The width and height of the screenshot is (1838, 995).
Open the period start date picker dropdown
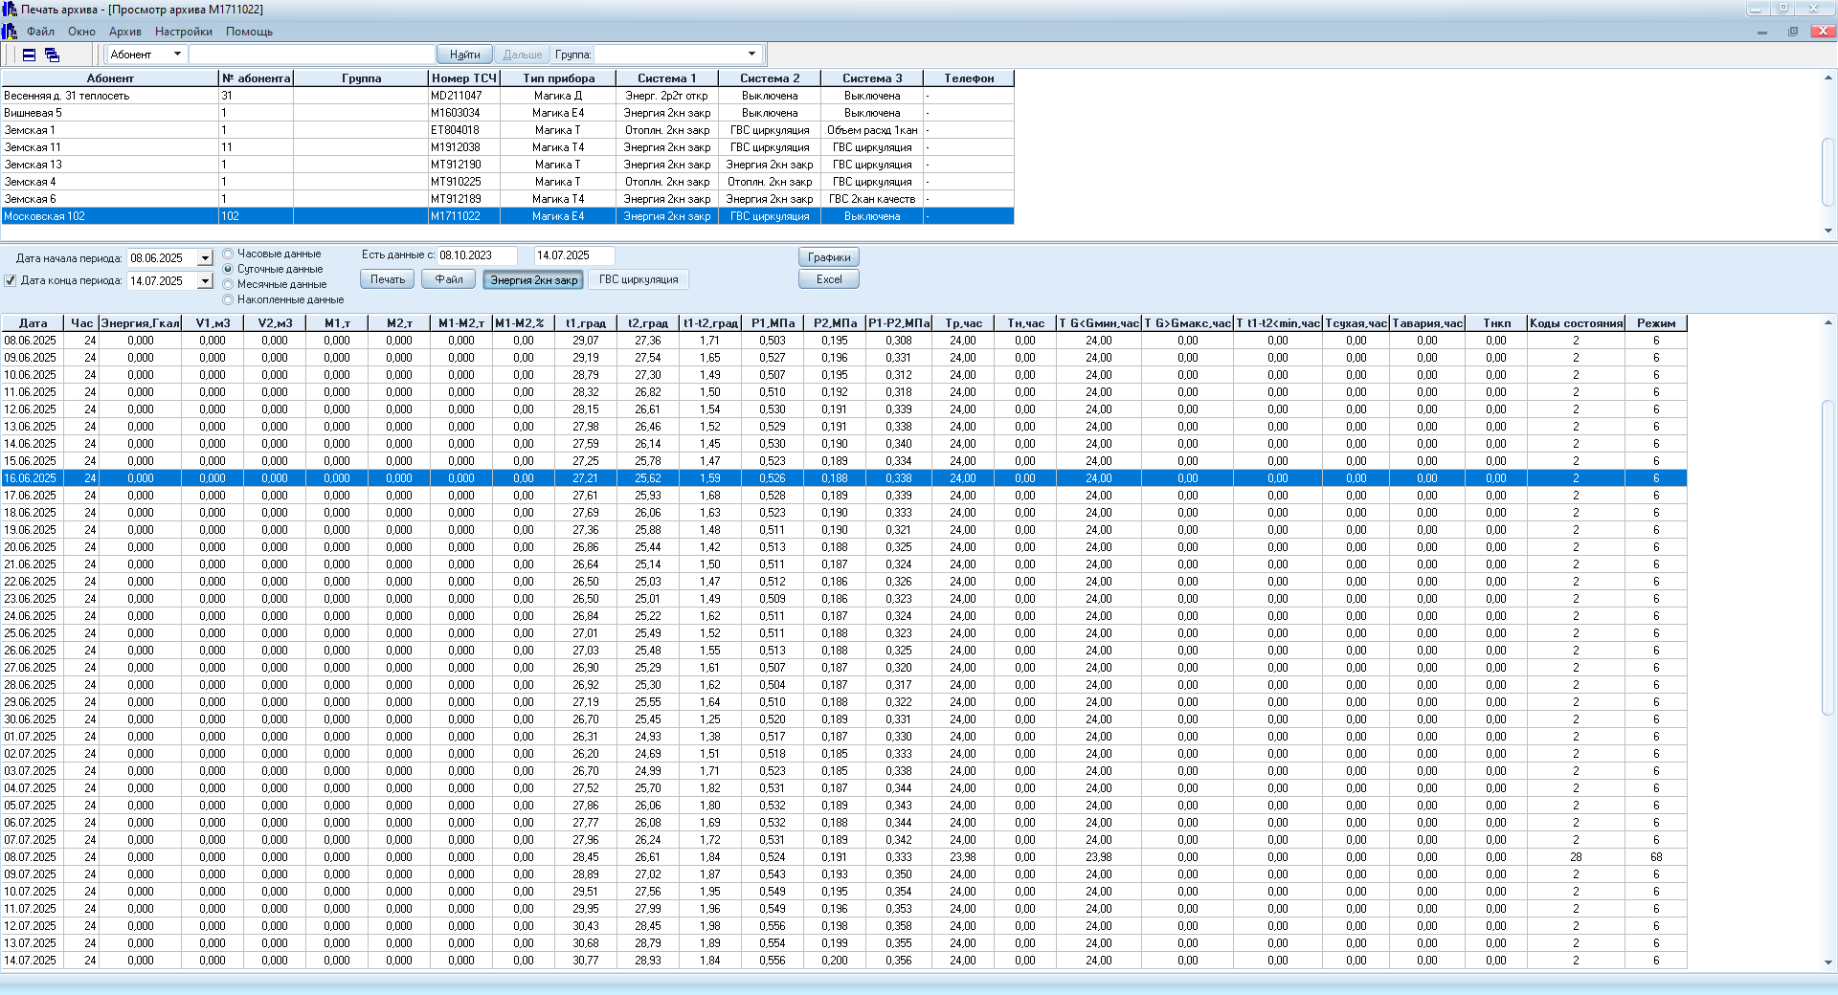pyautogui.click(x=205, y=258)
